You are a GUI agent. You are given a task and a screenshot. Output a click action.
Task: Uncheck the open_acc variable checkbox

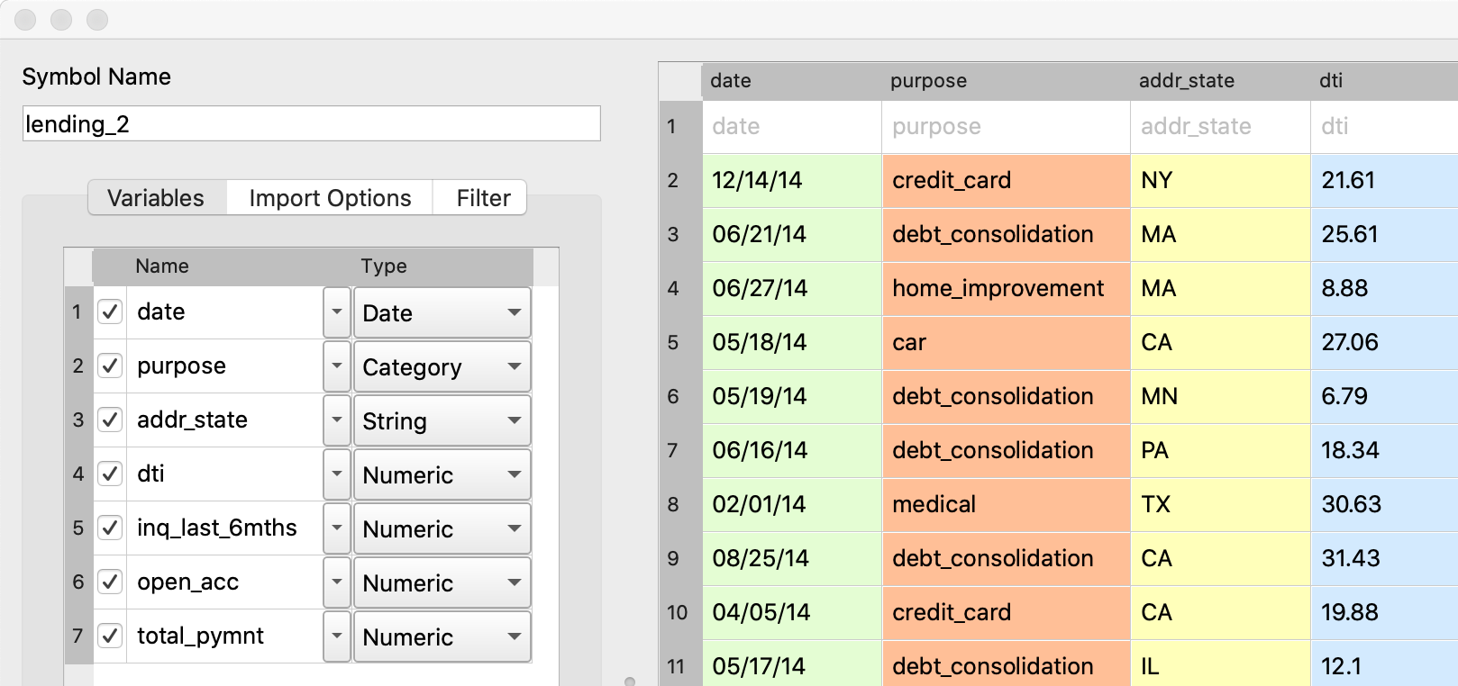pyautogui.click(x=110, y=582)
